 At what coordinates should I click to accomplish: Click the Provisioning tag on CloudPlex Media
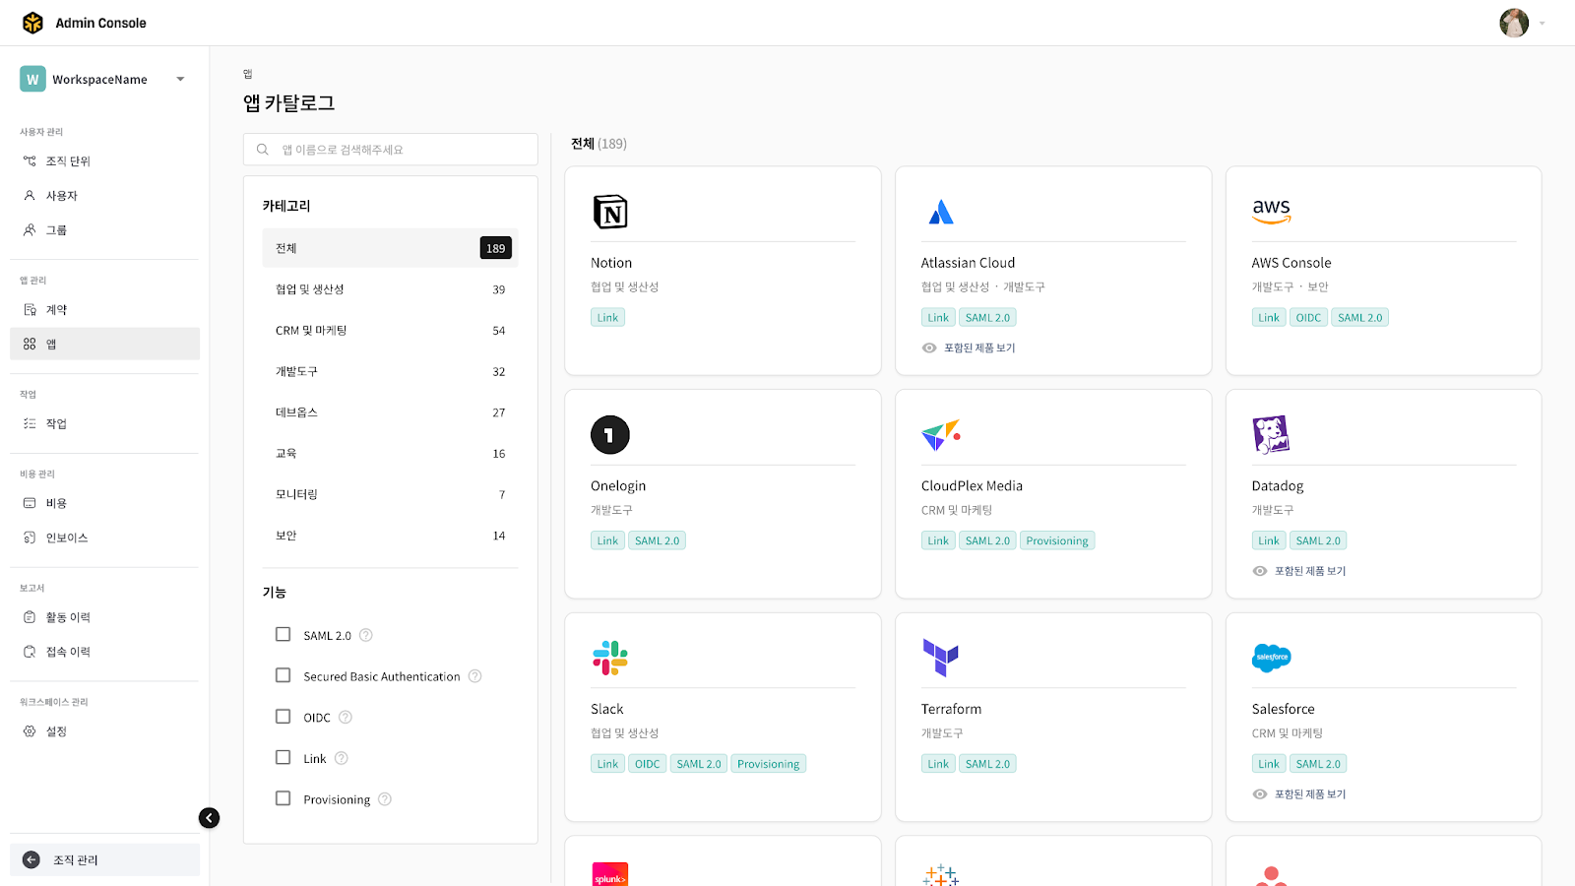[x=1057, y=540]
